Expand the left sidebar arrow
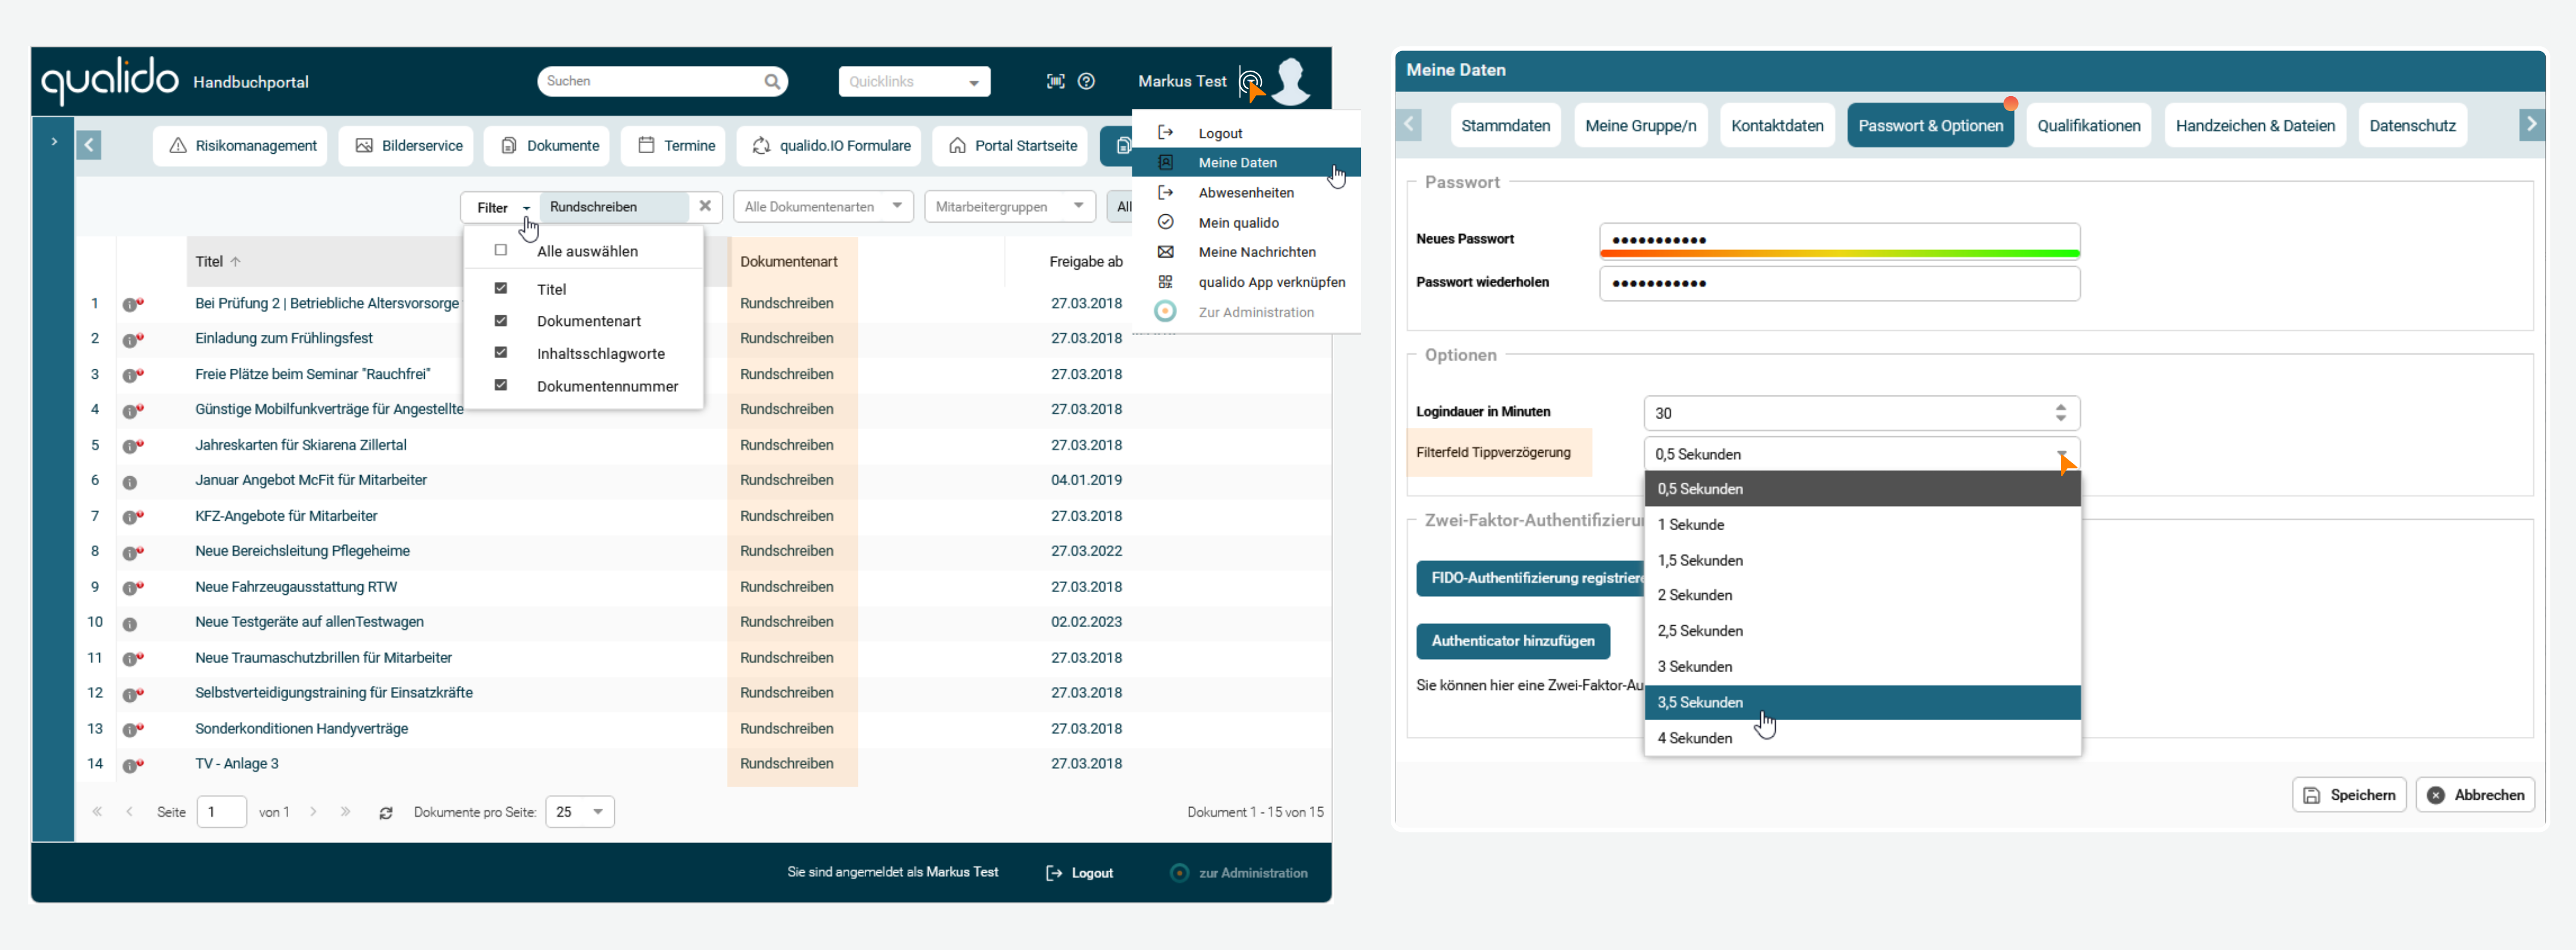Image resolution: width=2576 pixels, height=950 pixels. pos(54,142)
